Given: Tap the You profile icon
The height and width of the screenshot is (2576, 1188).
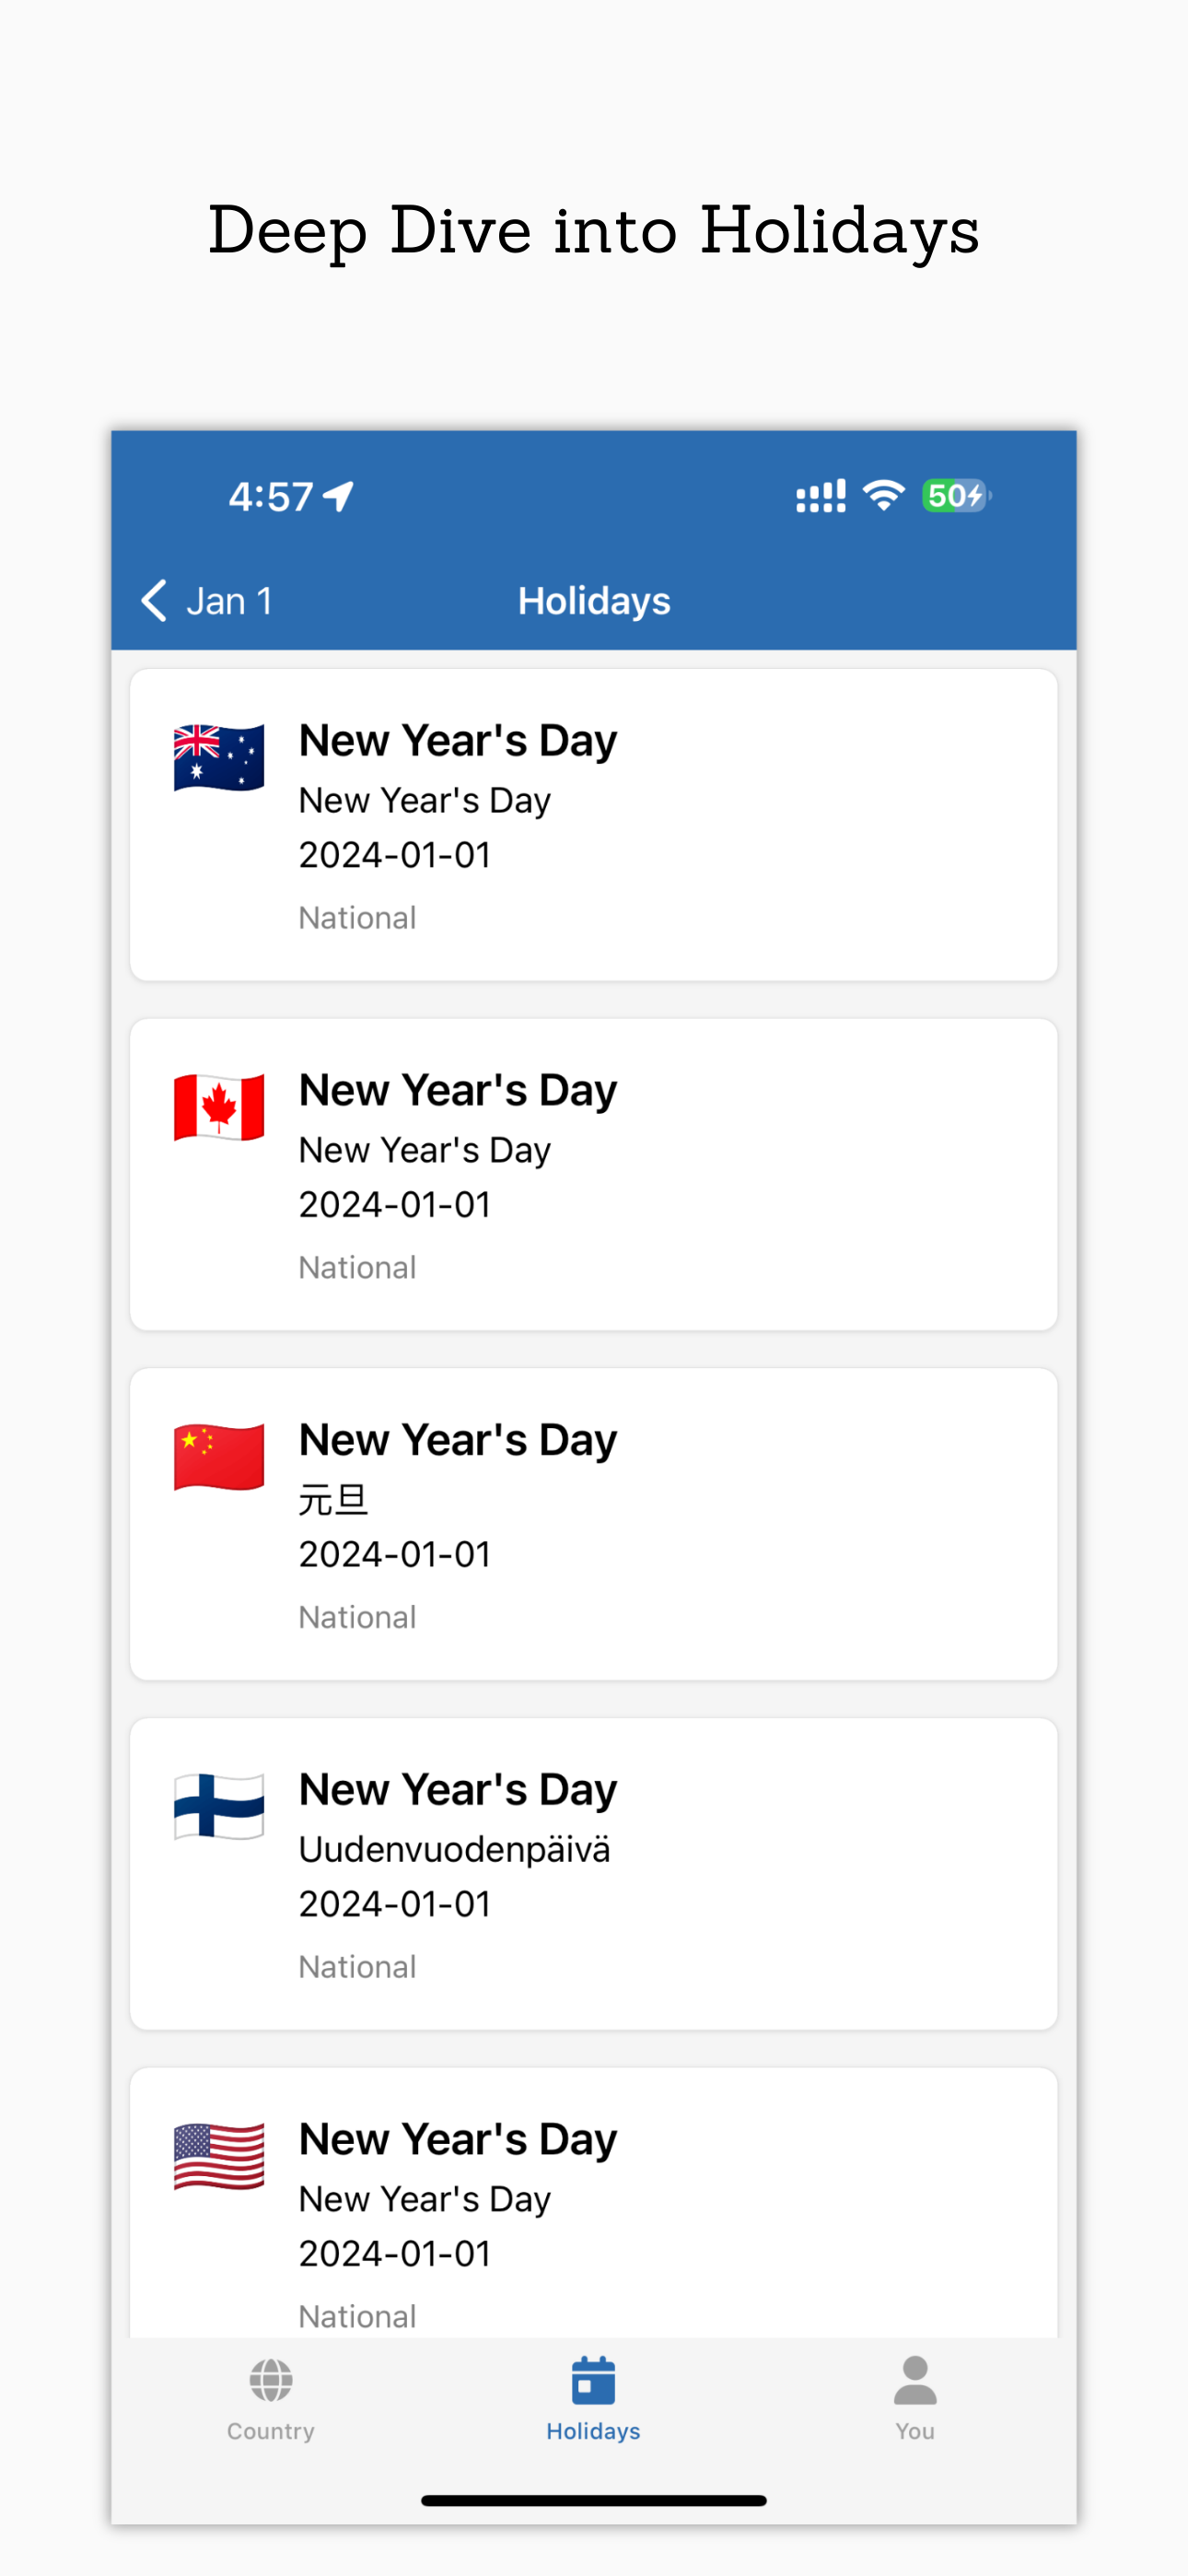Looking at the screenshot, I should (x=915, y=2380).
